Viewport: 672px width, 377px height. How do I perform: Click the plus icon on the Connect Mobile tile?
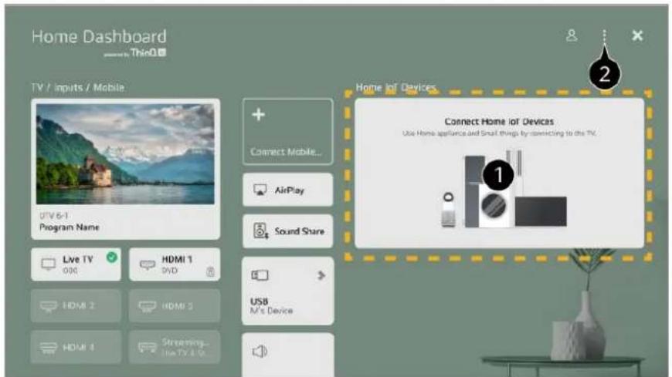pyautogui.click(x=259, y=114)
